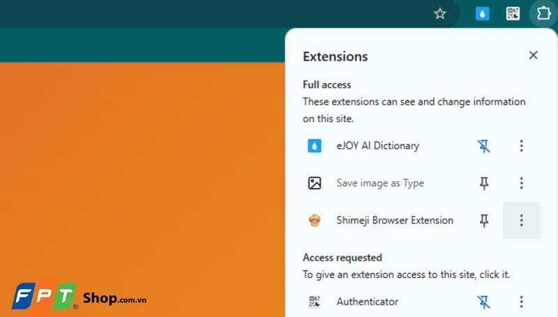Click the pinned eJOY water-drop icon in browser toolbar

[483, 13]
